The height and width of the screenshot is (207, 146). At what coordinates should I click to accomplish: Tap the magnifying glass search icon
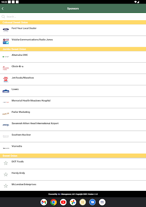[x=3, y=17]
